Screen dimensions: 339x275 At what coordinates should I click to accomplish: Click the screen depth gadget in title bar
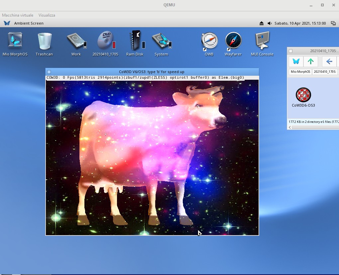[333, 23]
